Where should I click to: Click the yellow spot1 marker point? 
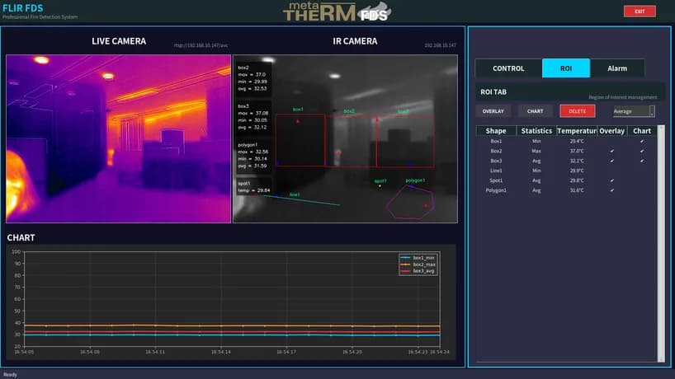coord(380,186)
